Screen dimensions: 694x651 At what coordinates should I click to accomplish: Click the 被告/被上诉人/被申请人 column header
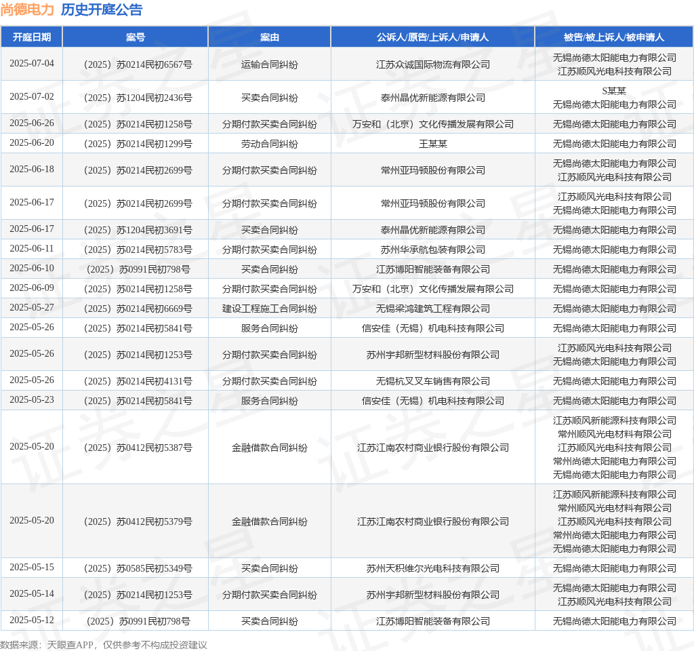tap(614, 37)
